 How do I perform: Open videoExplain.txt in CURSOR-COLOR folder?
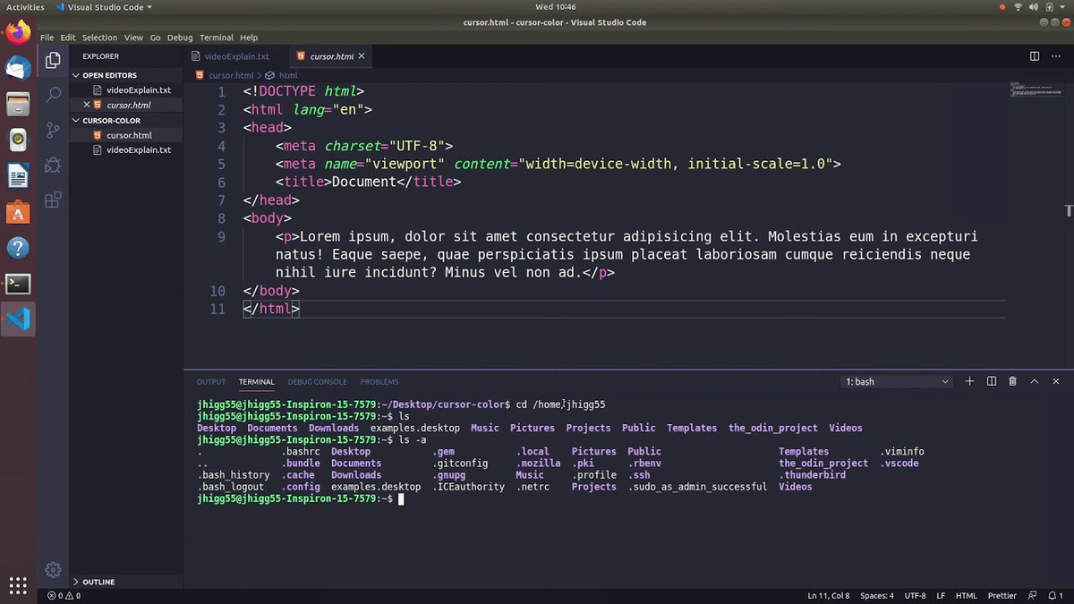[x=138, y=150]
